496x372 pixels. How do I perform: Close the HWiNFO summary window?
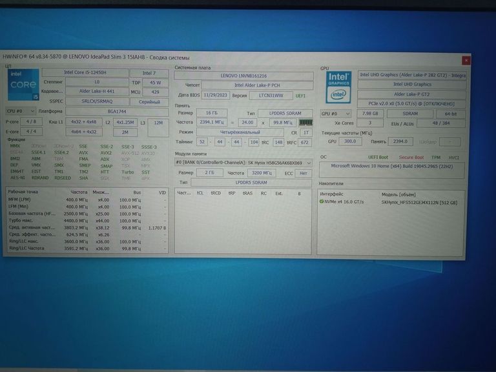(x=466, y=60)
